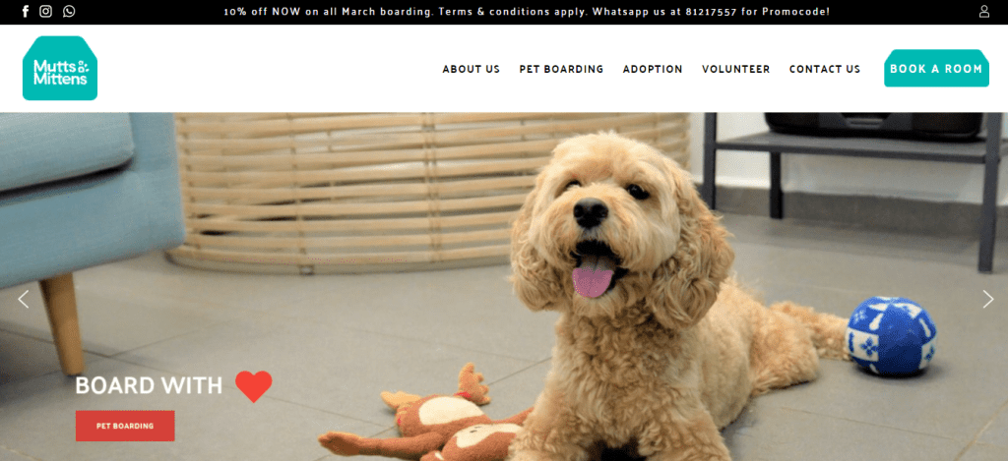Select the Adoption menu item
This screenshot has height=461, width=1008.
click(653, 70)
